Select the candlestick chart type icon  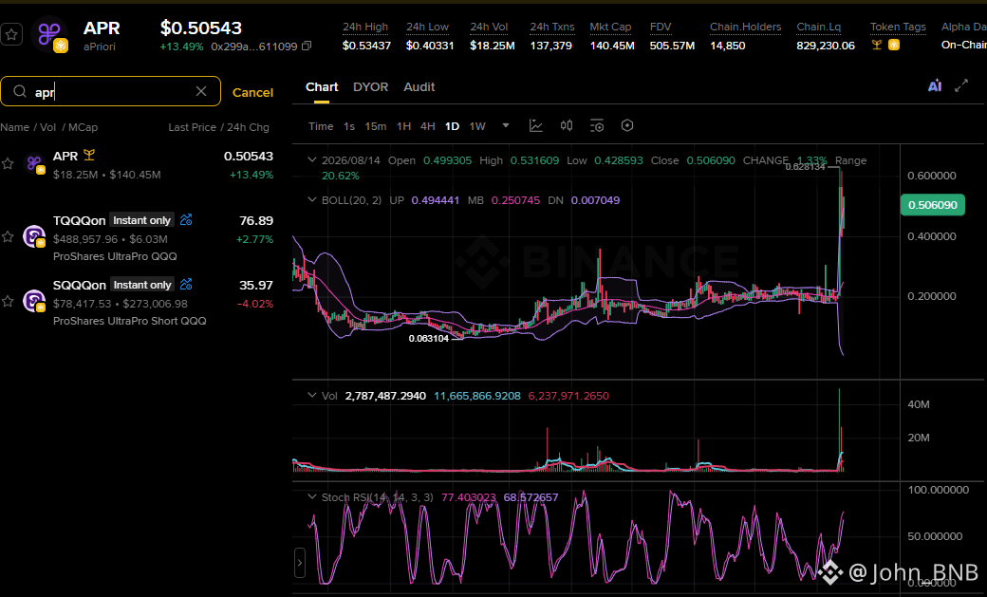(x=567, y=126)
